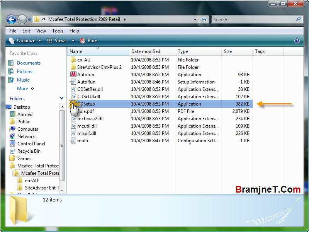
Task: Click the mcbrwsr2.dll file icon
Action: click(x=73, y=119)
